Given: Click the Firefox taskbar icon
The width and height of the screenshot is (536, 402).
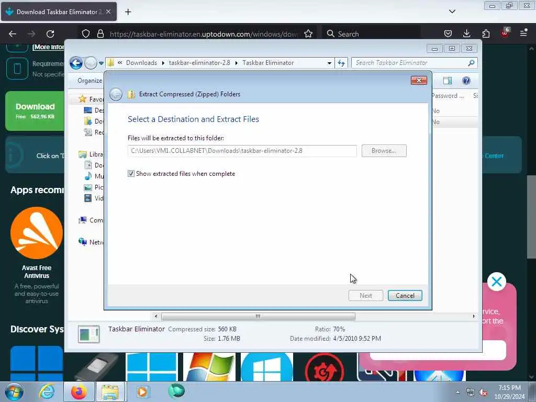Looking at the screenshot, I should coord(79,392).
